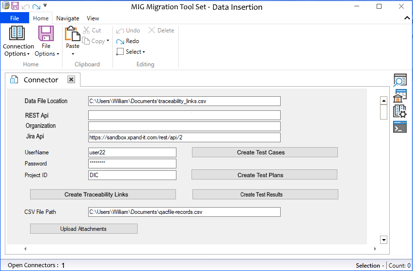The height and width of the screenshot is (271, 413).
Task: Expand the Copy dropdown arrow
Action: click(x=108, y=41)
